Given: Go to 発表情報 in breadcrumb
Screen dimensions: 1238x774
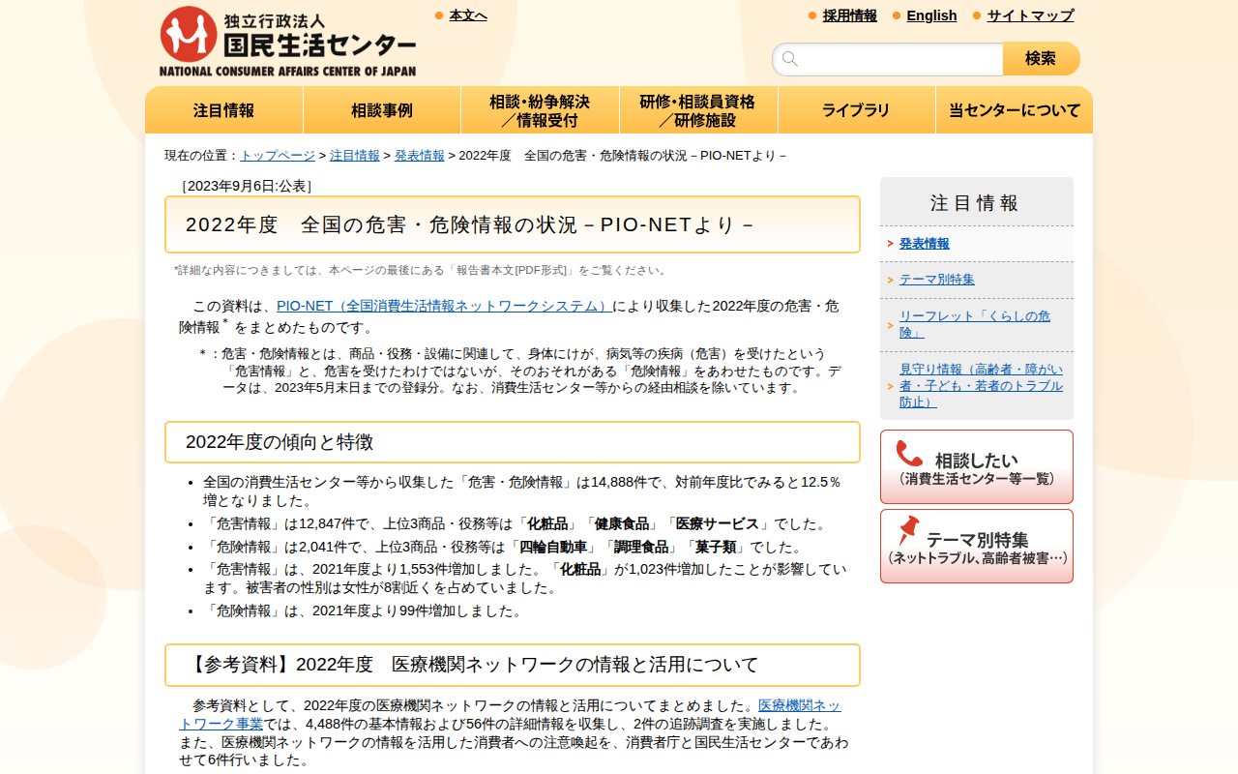Looking at the screenshot, I should (x=420, y=156).
